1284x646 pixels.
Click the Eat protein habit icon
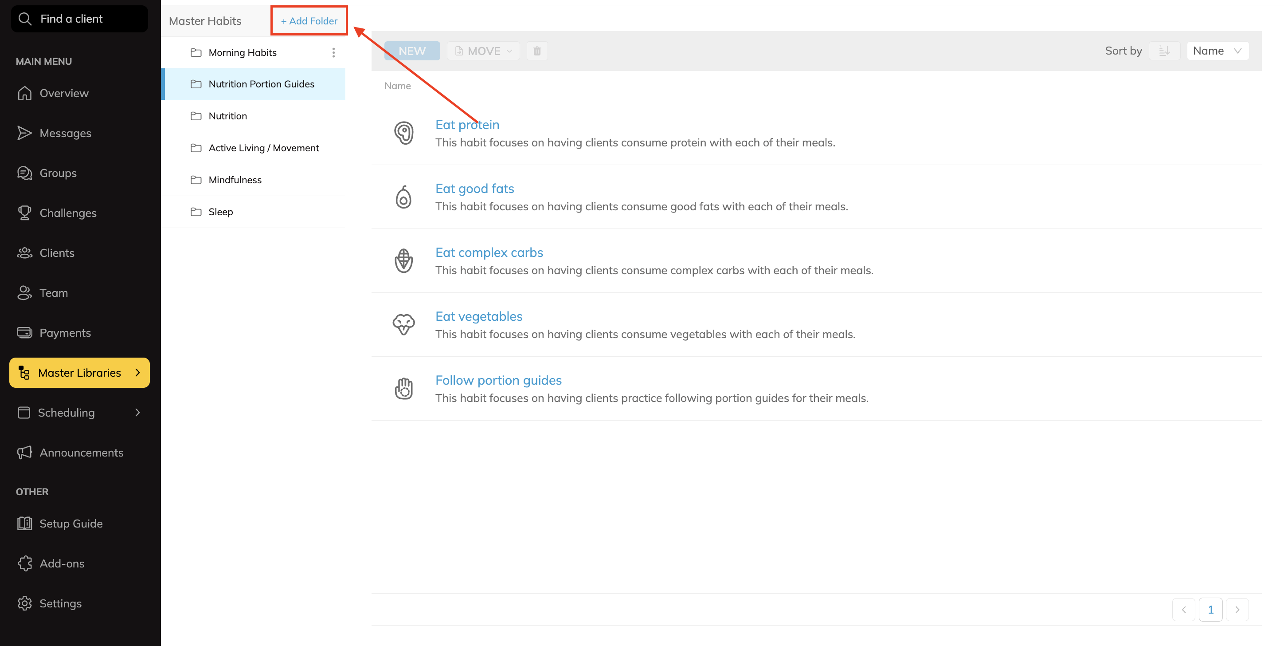coord(403,133)
